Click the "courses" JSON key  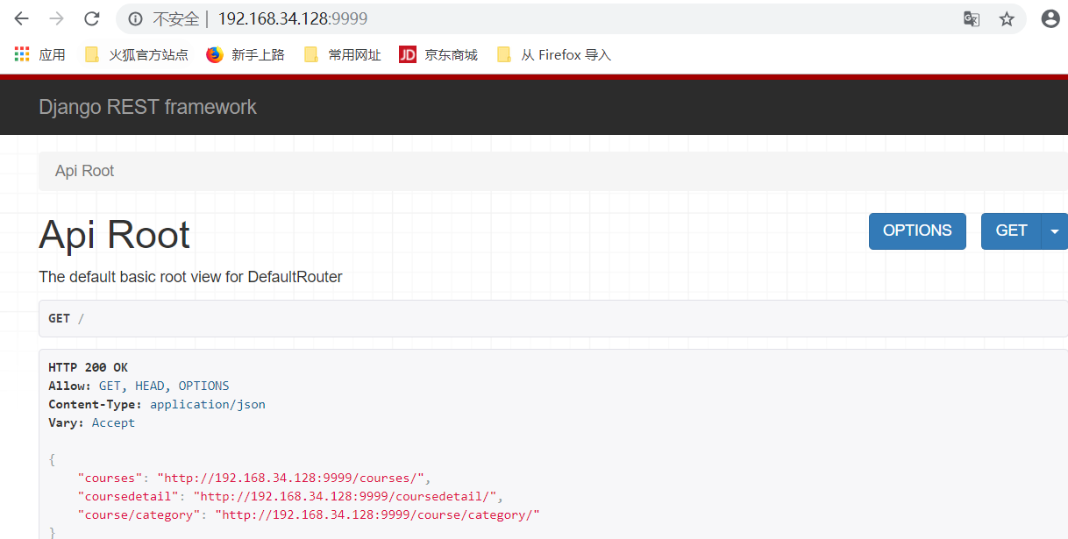coord(110,478)
